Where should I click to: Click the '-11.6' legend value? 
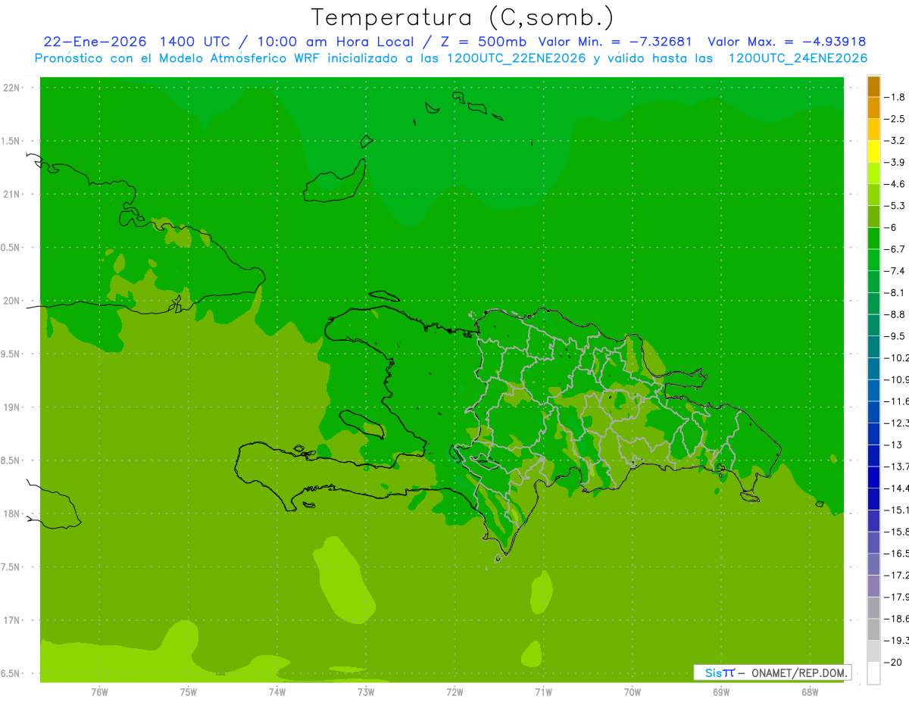pos(895,401)
